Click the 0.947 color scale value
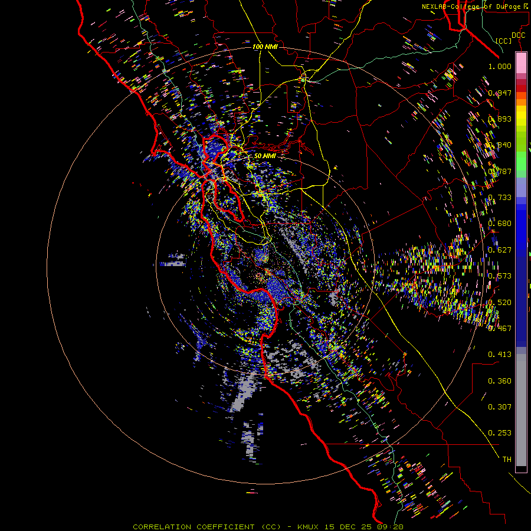This screenshot has width=531, height=531. coord(500,93)
